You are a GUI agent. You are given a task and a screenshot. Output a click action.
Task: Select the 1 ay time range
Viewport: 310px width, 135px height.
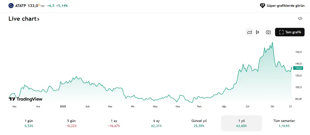pyautogui.click(x=114, y=123)
